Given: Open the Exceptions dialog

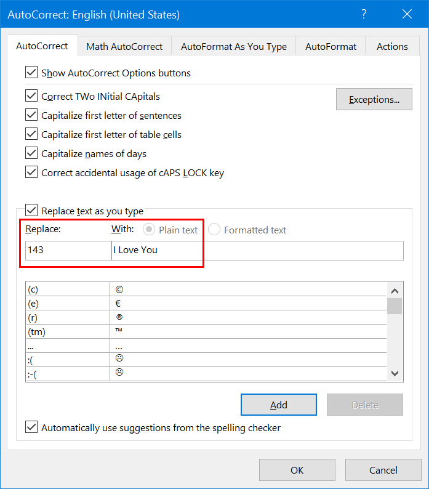Looking at the screenshot, I should coord(374,99).
